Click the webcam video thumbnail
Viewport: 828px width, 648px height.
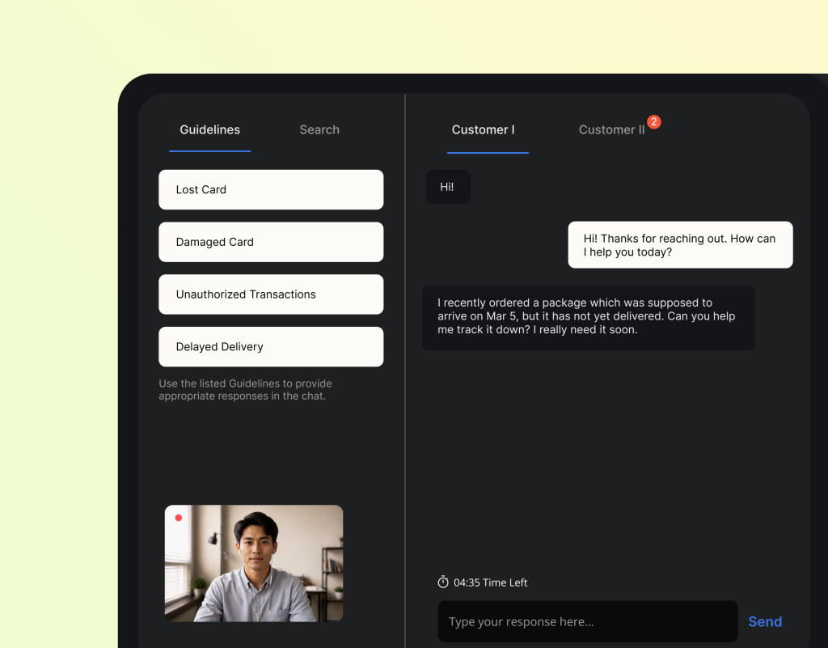254,563
